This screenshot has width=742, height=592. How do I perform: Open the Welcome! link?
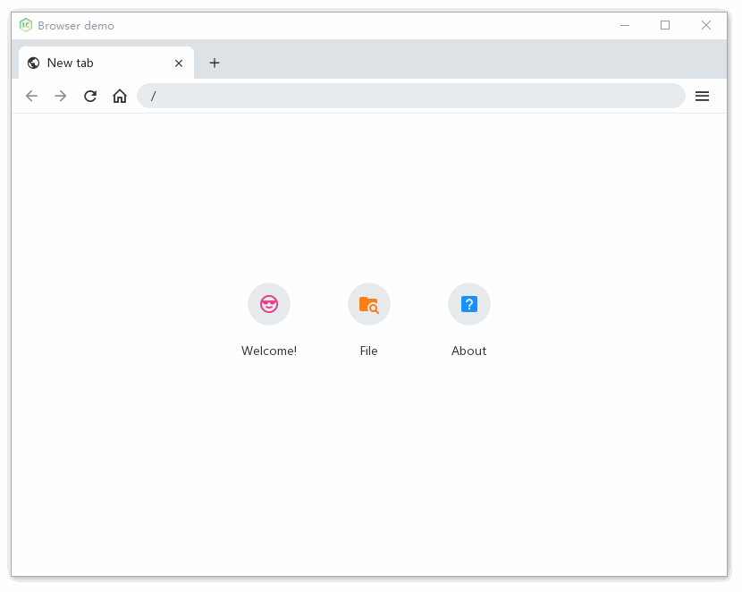(269, 351)
